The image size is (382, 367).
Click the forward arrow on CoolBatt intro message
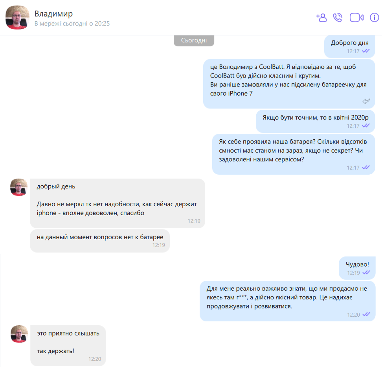[x=366, y=101]
